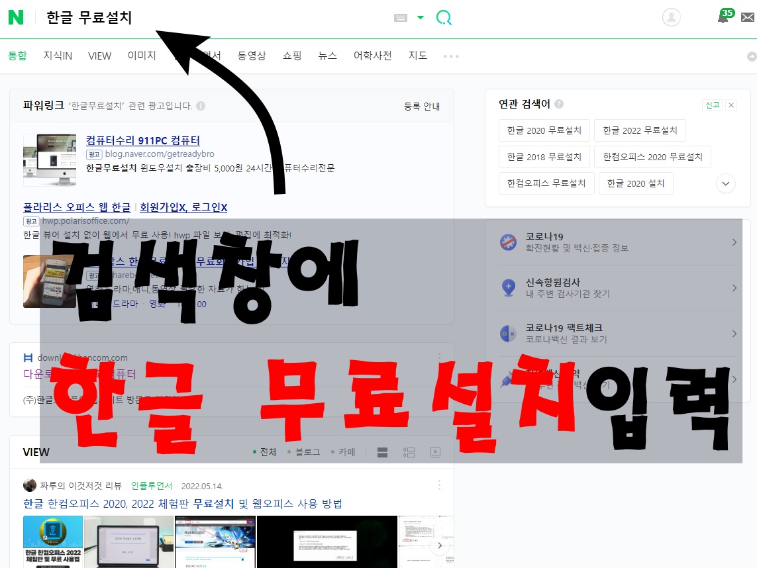Click the 인플루언서 label
The image size is (757, 568).
click(152, 486)
